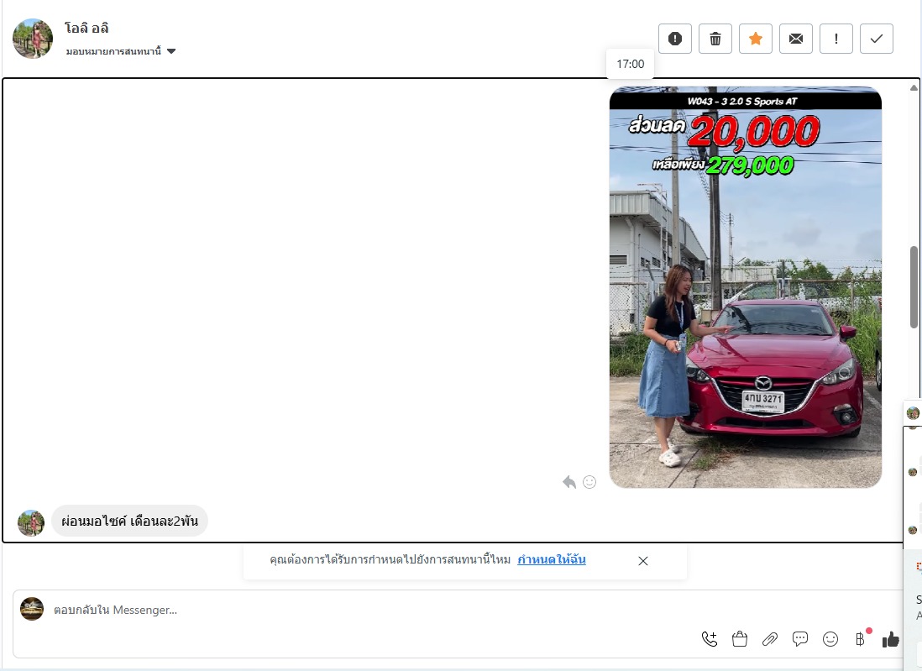Click page avatar beside reply box

32,609
